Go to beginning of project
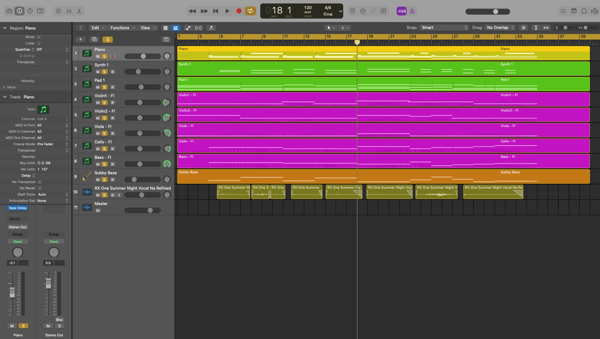 click(216, 11)
